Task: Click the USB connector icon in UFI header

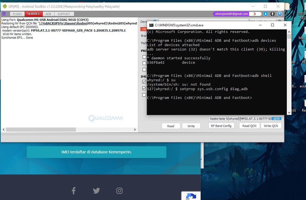Action: coord(272,14)
